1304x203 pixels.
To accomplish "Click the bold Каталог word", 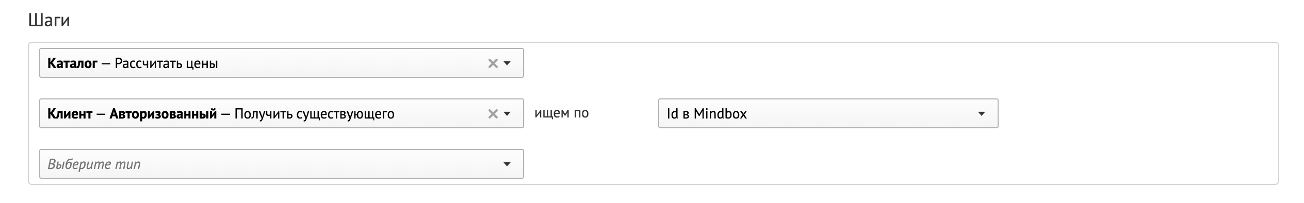I will pos(72,63).
